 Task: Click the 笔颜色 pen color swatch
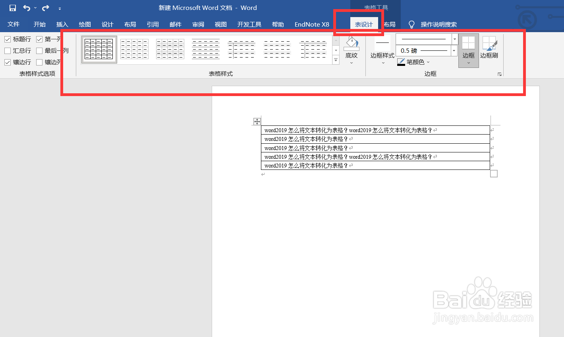click(401, 62)
